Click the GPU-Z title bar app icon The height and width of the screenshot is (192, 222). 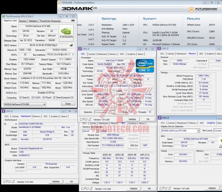3,16
